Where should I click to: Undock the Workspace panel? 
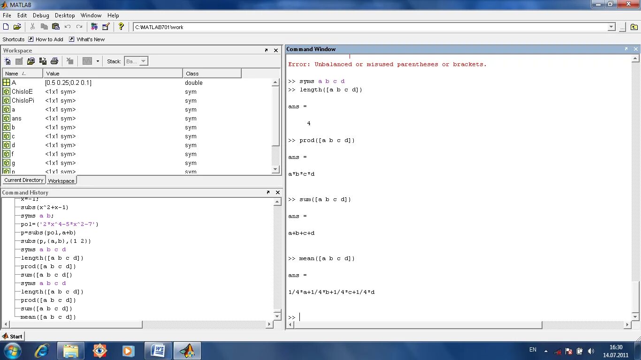click(x=267, y=50)
